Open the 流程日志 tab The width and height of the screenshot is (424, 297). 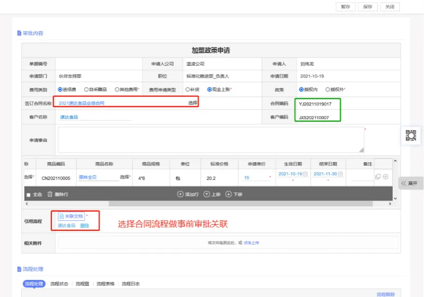tap(130, 284)
